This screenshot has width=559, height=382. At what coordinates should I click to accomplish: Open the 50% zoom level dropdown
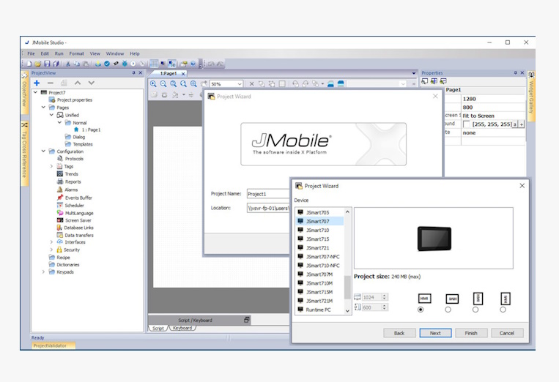(x=240, y=84)
